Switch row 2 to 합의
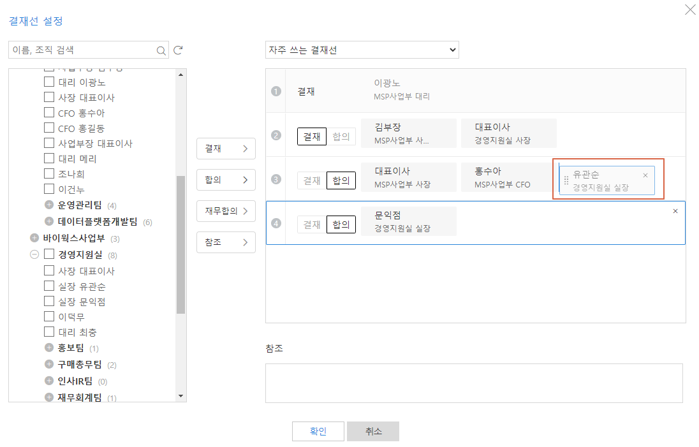Viewport: 699px width, 447px height. pyautogui.click(x=341, y=136)
